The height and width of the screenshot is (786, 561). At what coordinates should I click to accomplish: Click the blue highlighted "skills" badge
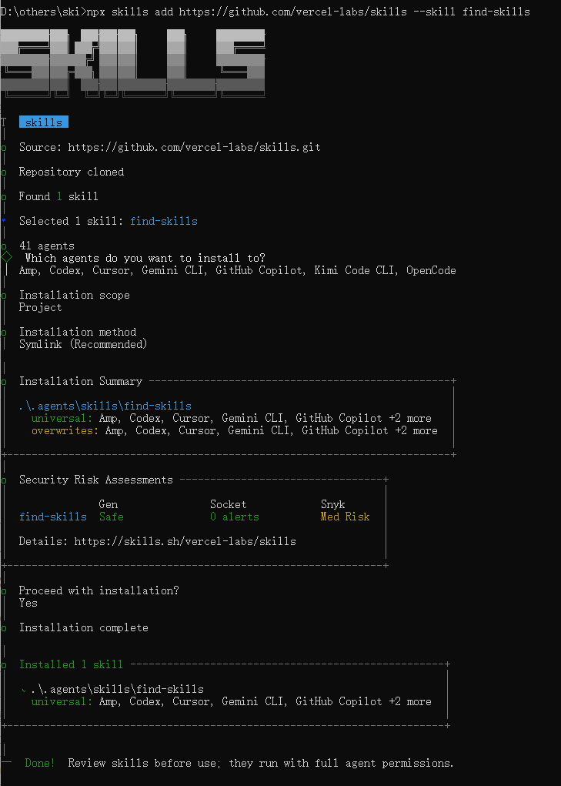pos(44,122)
